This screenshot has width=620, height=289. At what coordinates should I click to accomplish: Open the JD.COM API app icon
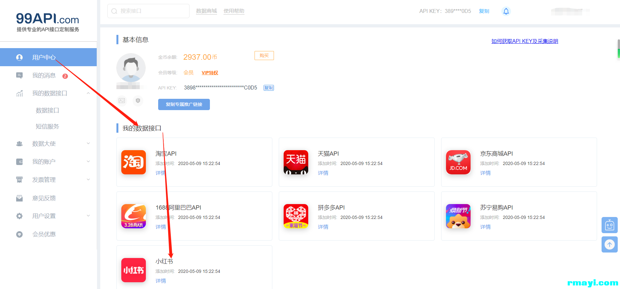pos(458,162)
